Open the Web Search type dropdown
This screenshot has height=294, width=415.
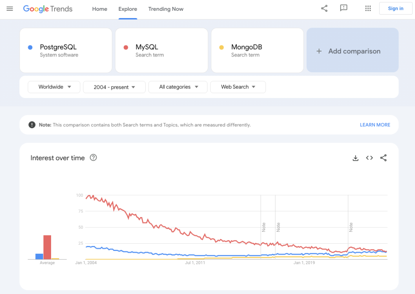[x=238, y=87]
